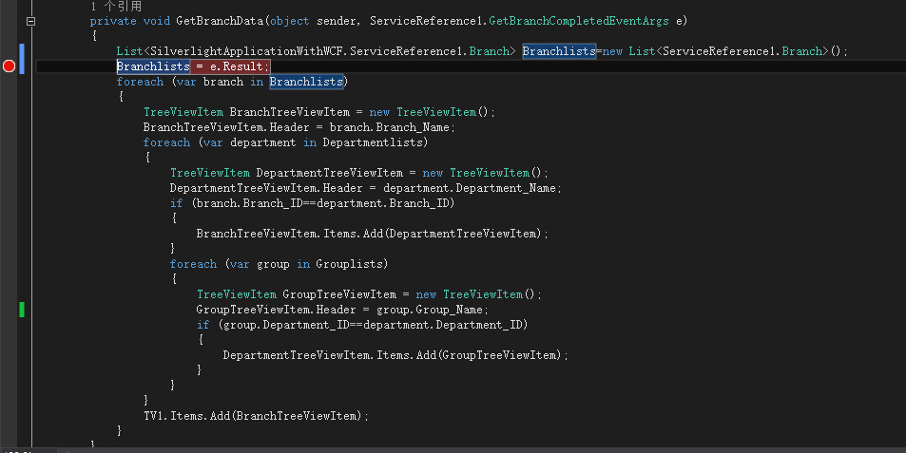This screenshot has width=906, height=453.
Task: Click 'branch' variable in the first foreach
Action: point(223,82)
